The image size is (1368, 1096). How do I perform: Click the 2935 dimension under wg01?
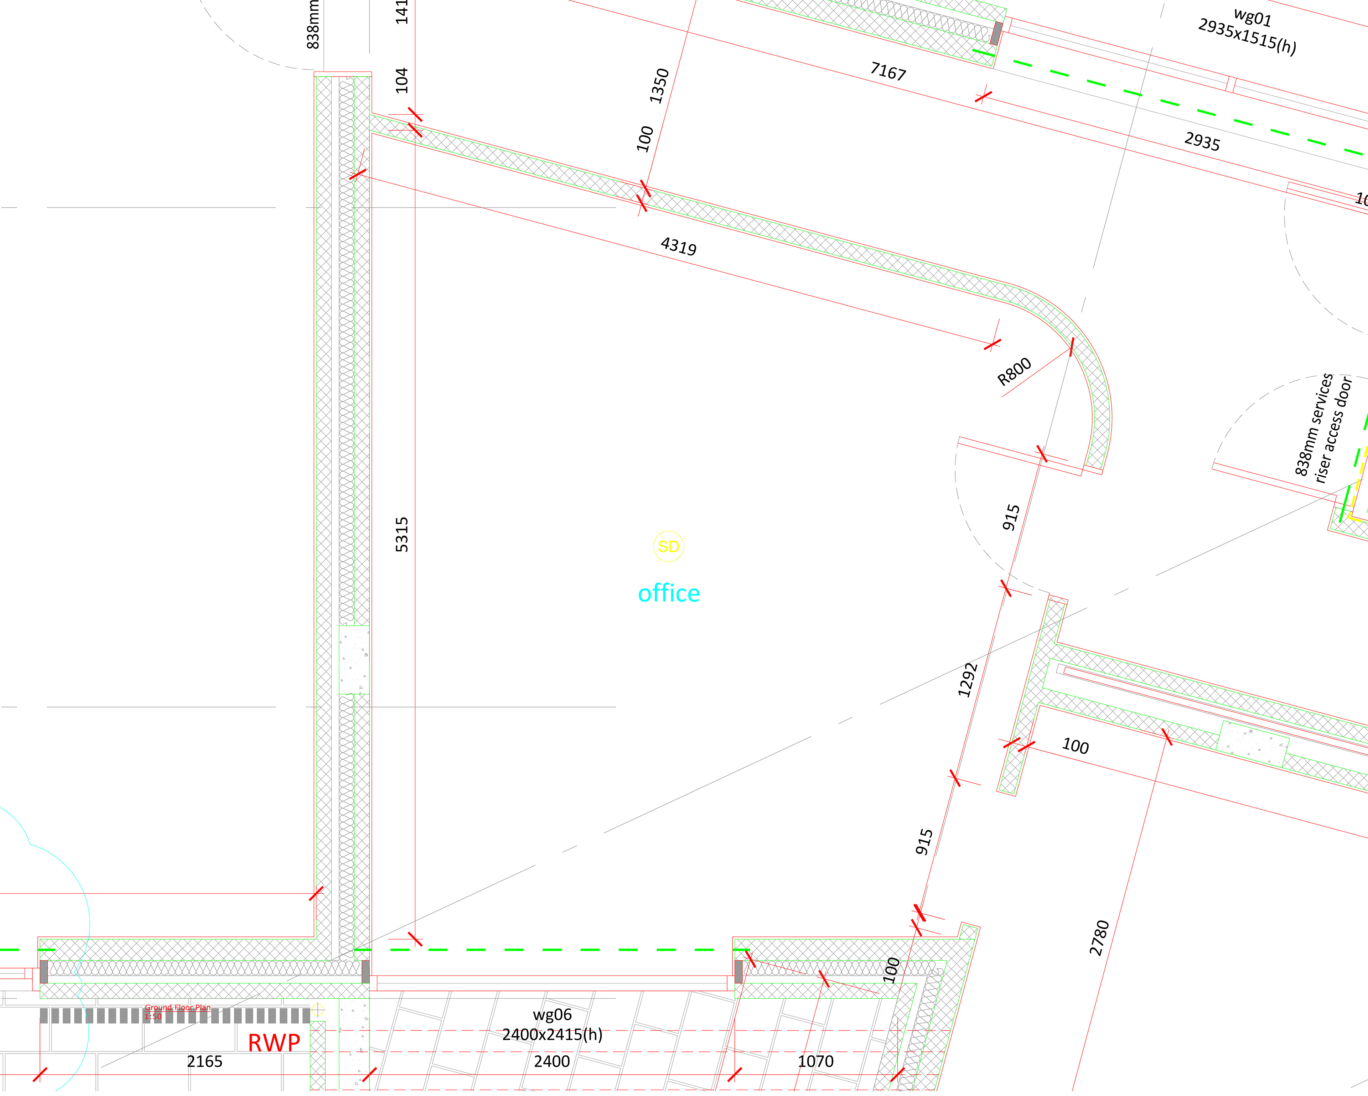1202,141
